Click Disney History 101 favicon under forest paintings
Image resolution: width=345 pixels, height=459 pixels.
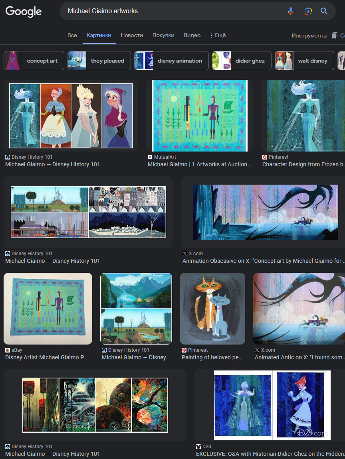click(8, 447)
